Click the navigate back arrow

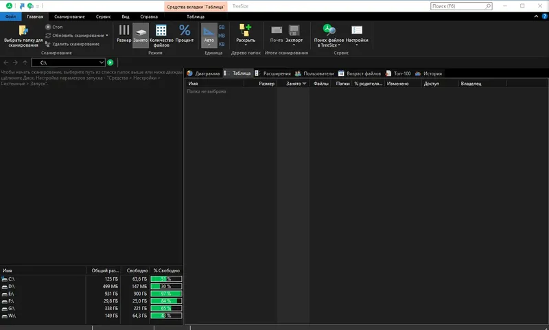[6, 62]
